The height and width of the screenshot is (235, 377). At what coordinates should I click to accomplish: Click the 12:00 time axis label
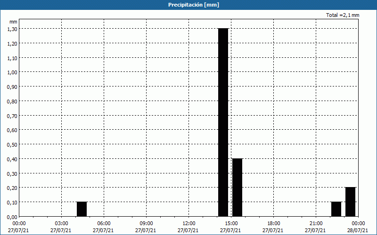point(189,224)
